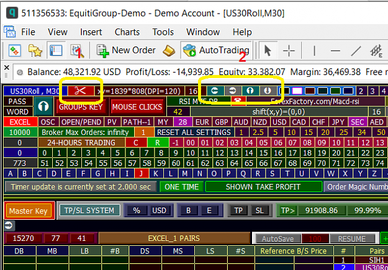Click the Timer update 2.000 sec field
Image resolution: width=388 pixels, height=270 pixels.
pyautogui.click(x=81, y=187)
